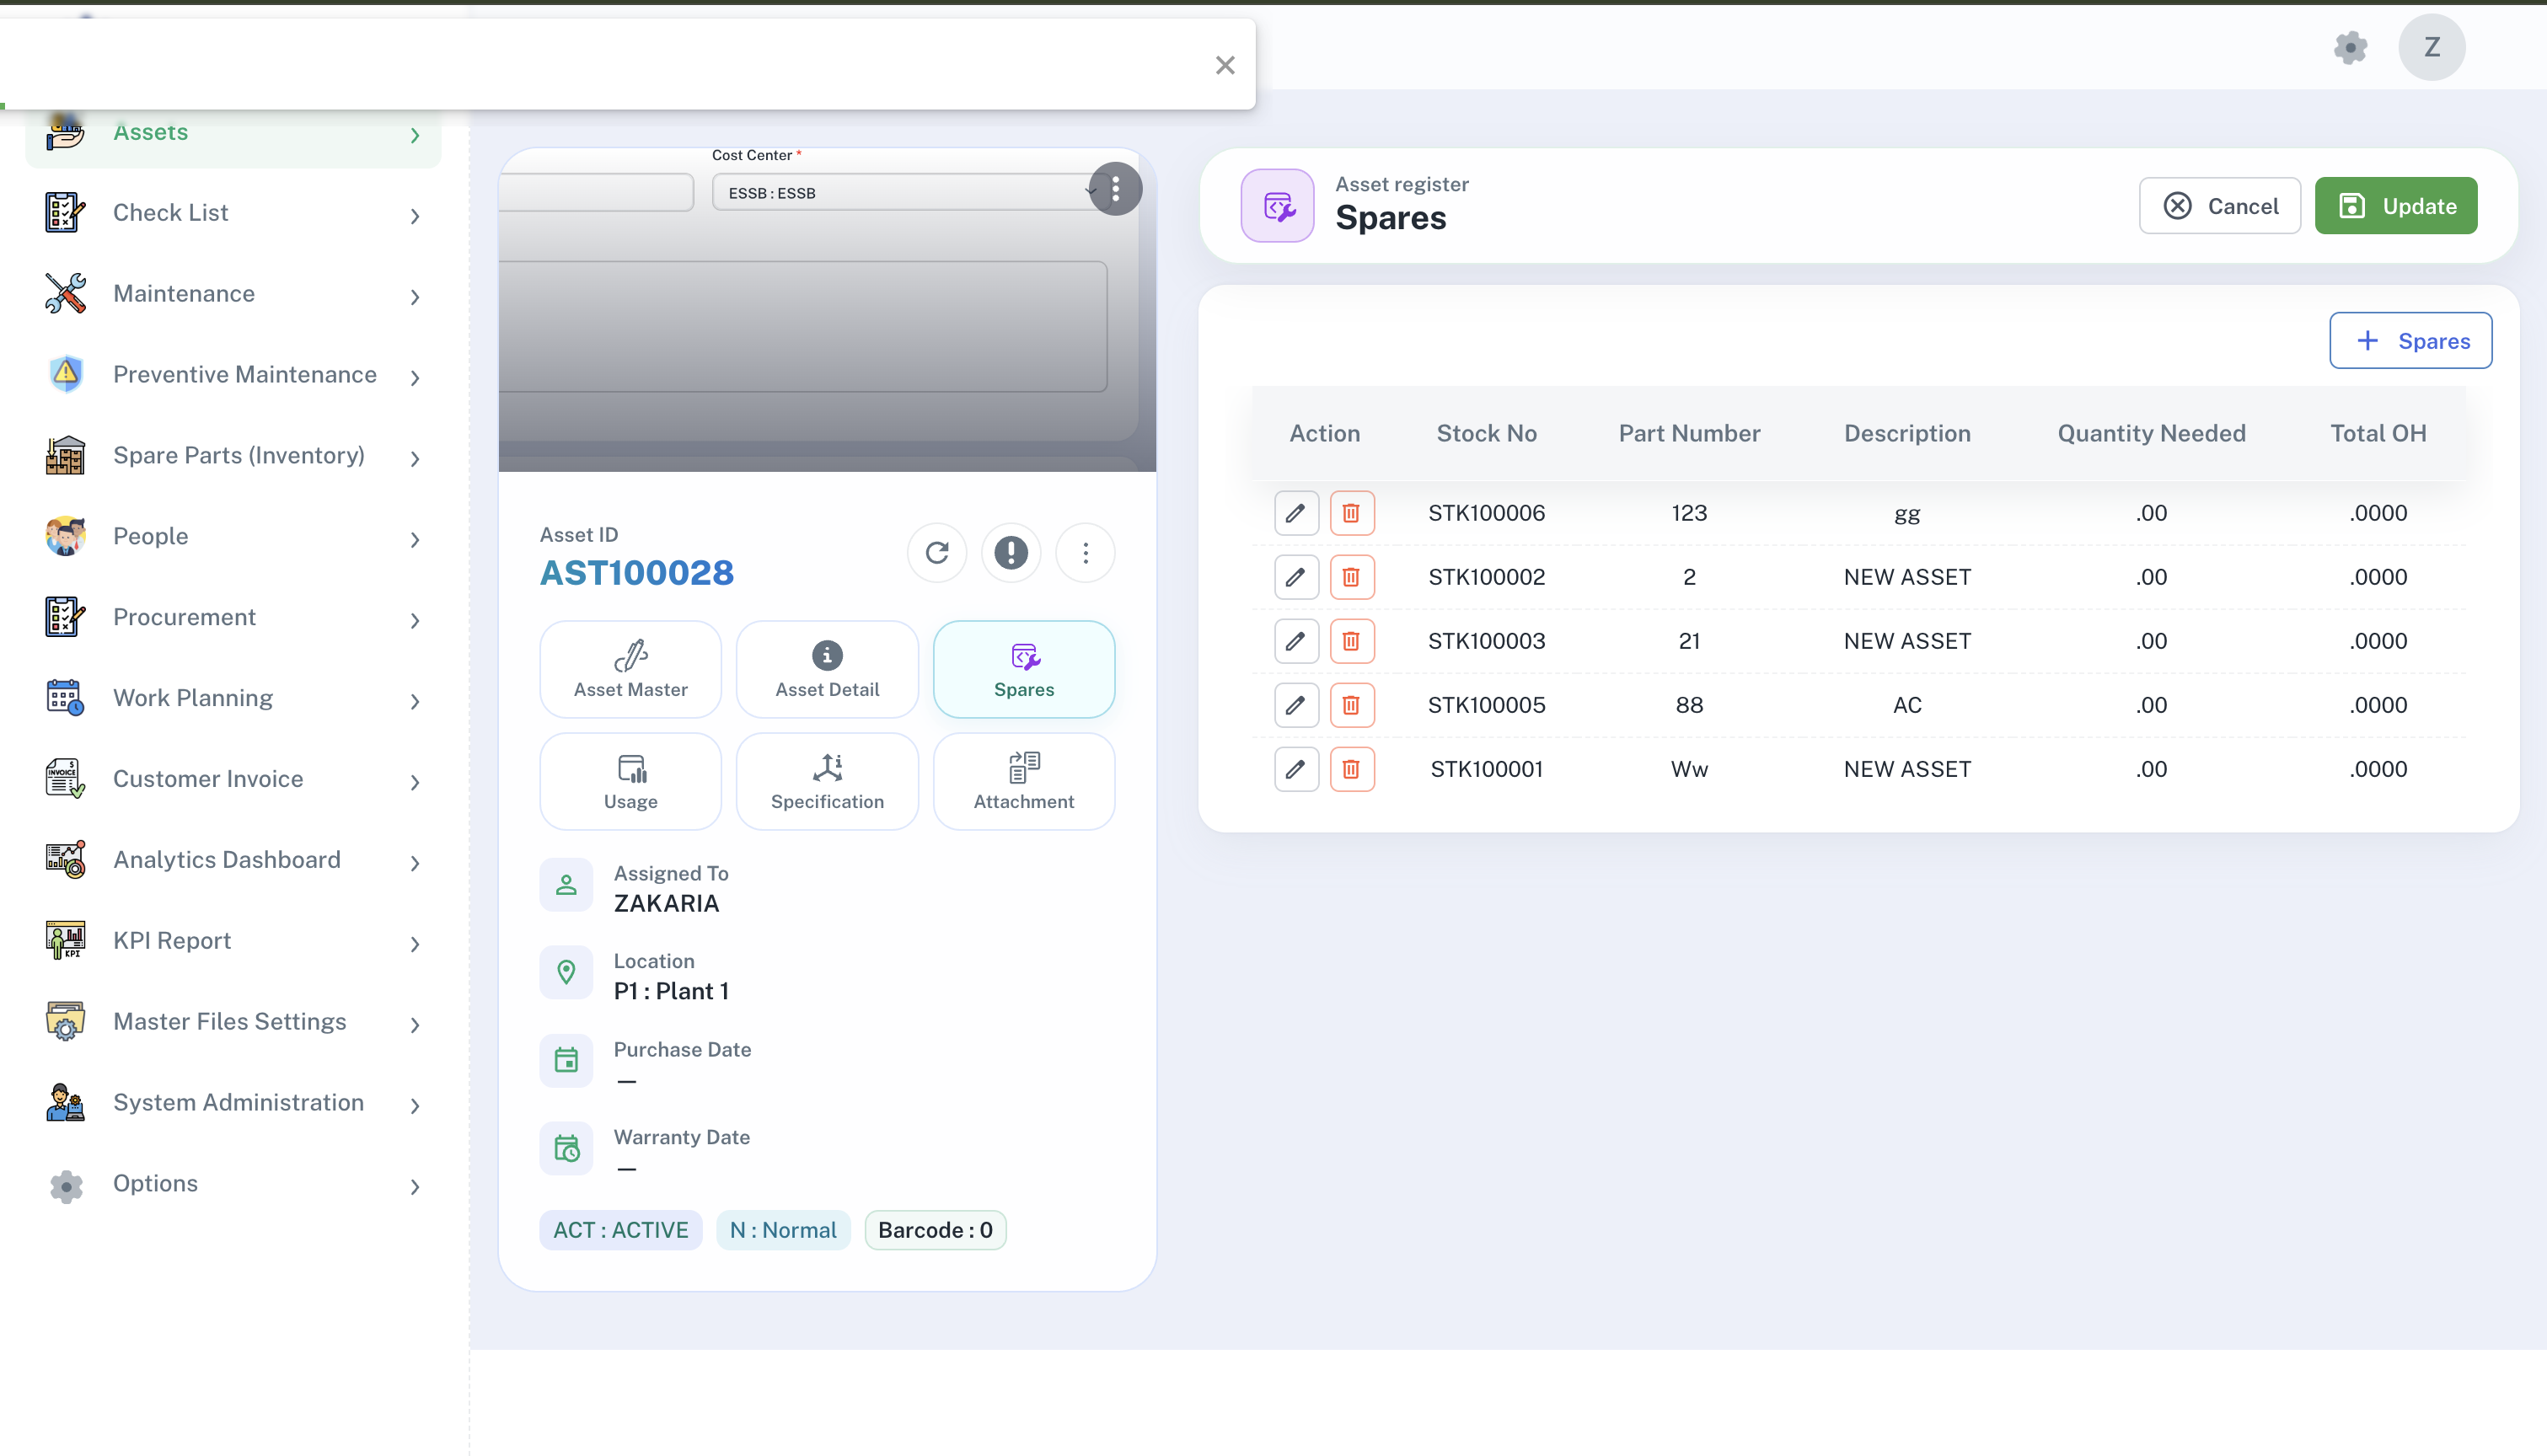
Task: Open the Cost Center ESSB dropdown
Action: (900, 192)
